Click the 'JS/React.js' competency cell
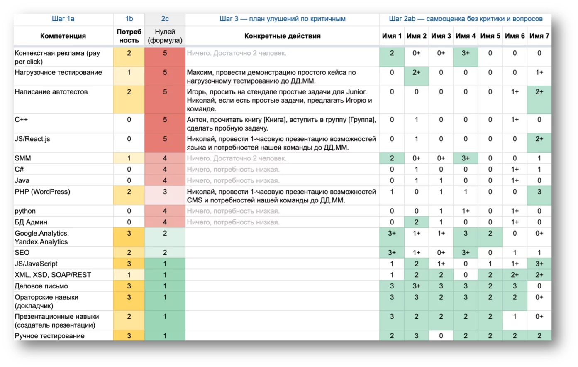The image size is (578, 367). pyautogui.click(x=63, y=143)
